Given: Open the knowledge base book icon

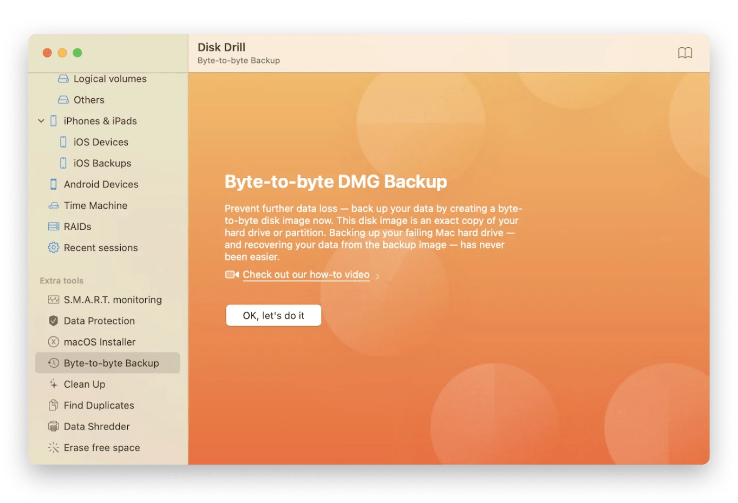Looking at the screenshot, I should pyautogui.click(x=685, y=53).
